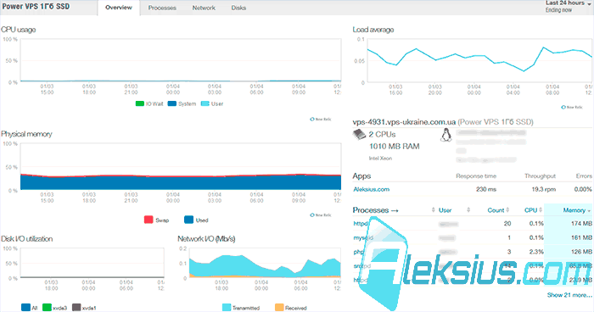Switch to the Disks tab
Viewport: 594px width, 312px height.
(x=238, y=8)
